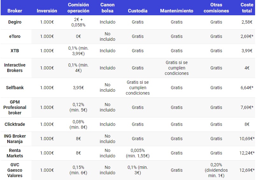Screen dimensions: 257x180
Task: Click the Comisión operación column header
Action: [x=78, y=8]
